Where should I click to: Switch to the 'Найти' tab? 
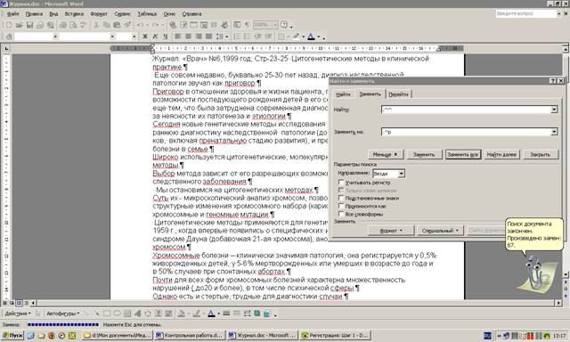click(343, 94)
